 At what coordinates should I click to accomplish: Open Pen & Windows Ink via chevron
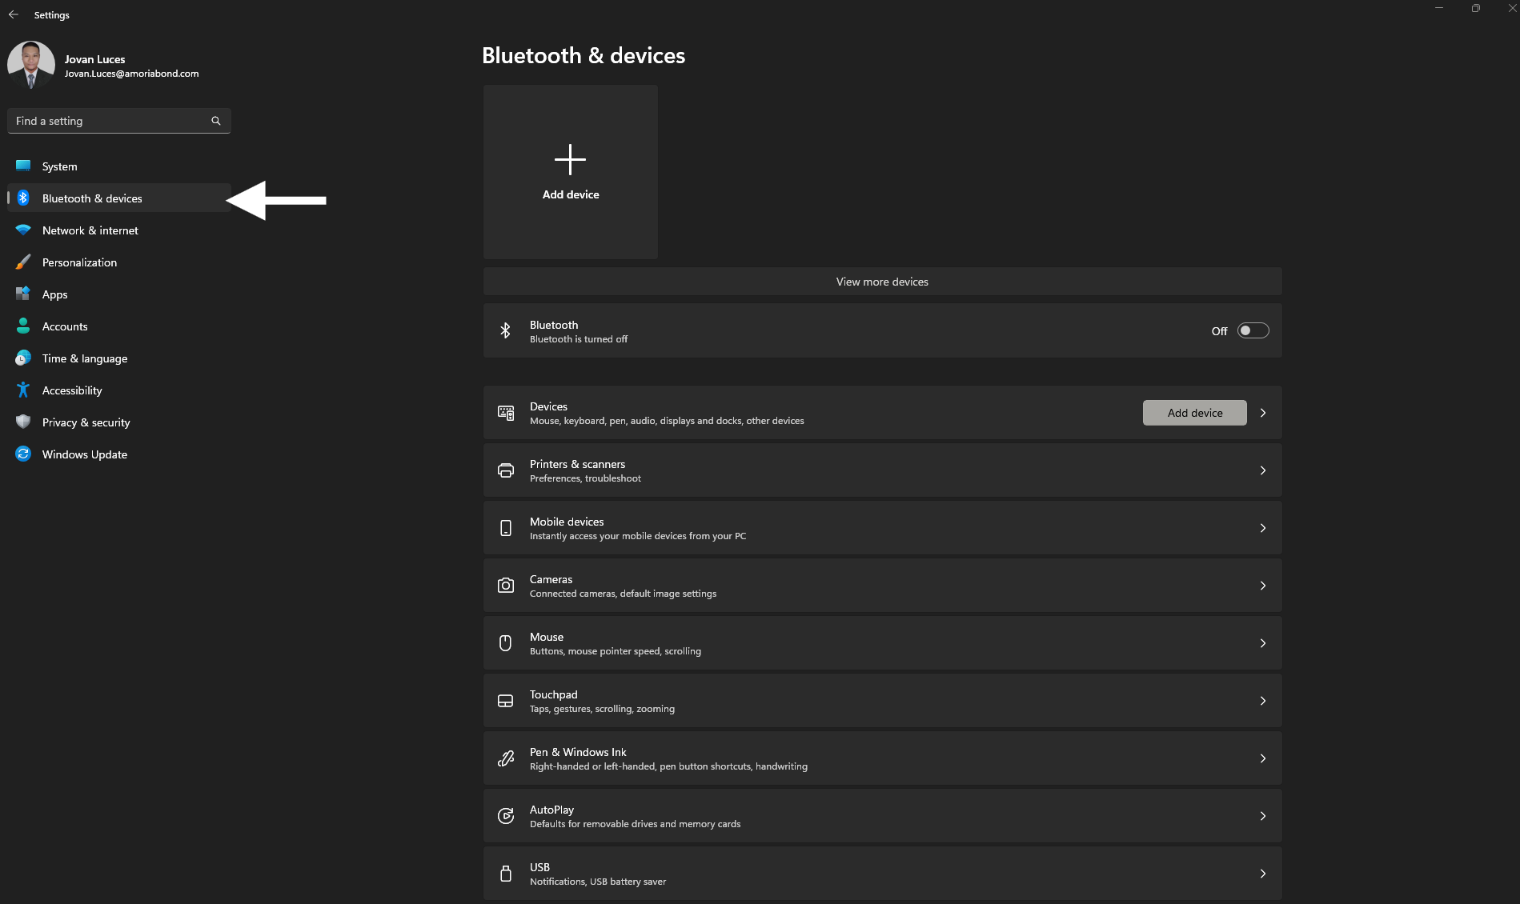pos(1263,758)
